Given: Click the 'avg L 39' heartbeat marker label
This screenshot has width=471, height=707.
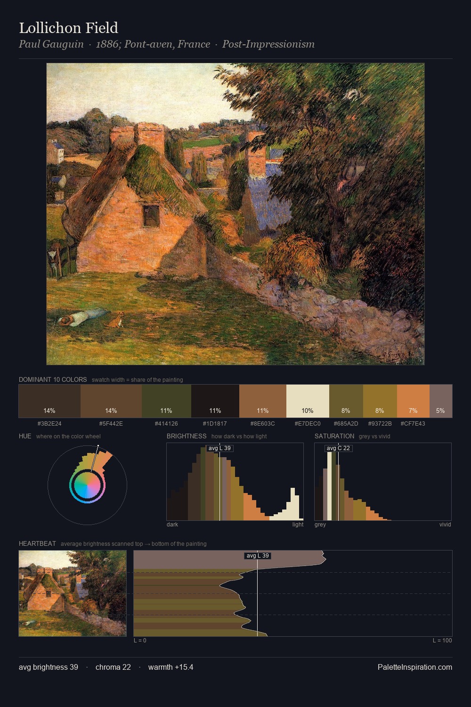Looking at the screenshot, I should (258, 556).
